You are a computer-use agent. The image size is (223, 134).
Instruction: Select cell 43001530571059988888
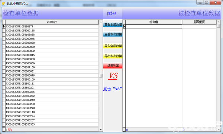(52, 59)
